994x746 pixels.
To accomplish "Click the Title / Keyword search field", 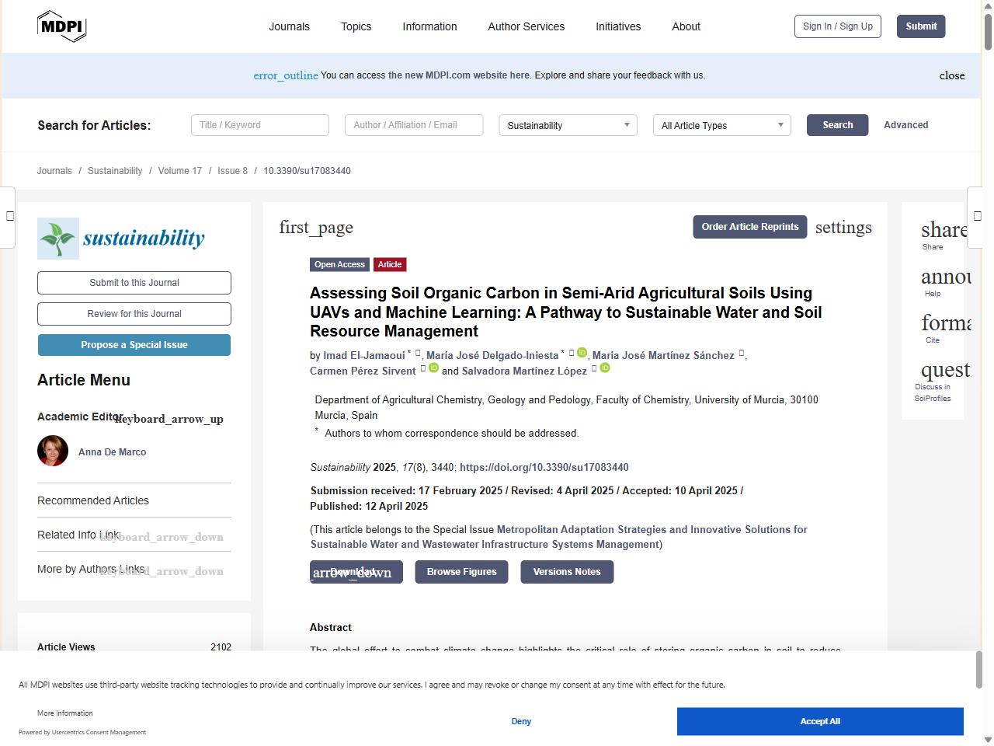I will pyautogui.click(x=260, y=125).
